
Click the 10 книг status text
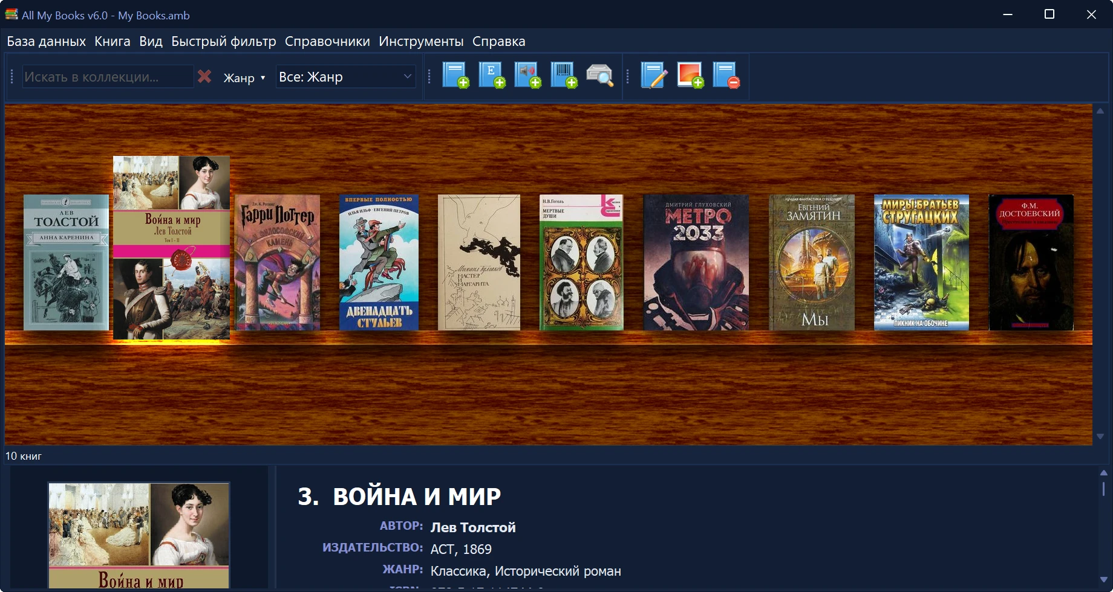(x=24, y=456)
